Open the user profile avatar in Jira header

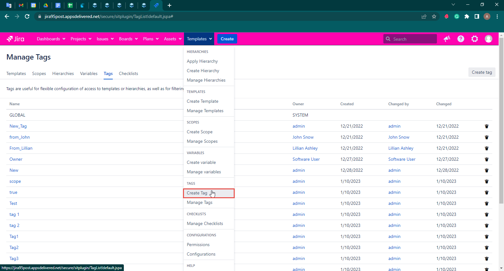488,39
